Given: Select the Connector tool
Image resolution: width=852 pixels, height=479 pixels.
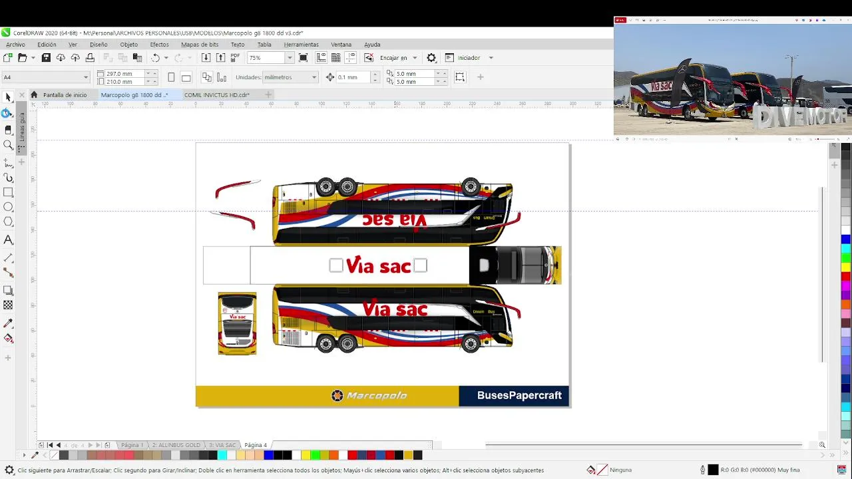Looking at the screenshot, I should click(x=8, y=273).
